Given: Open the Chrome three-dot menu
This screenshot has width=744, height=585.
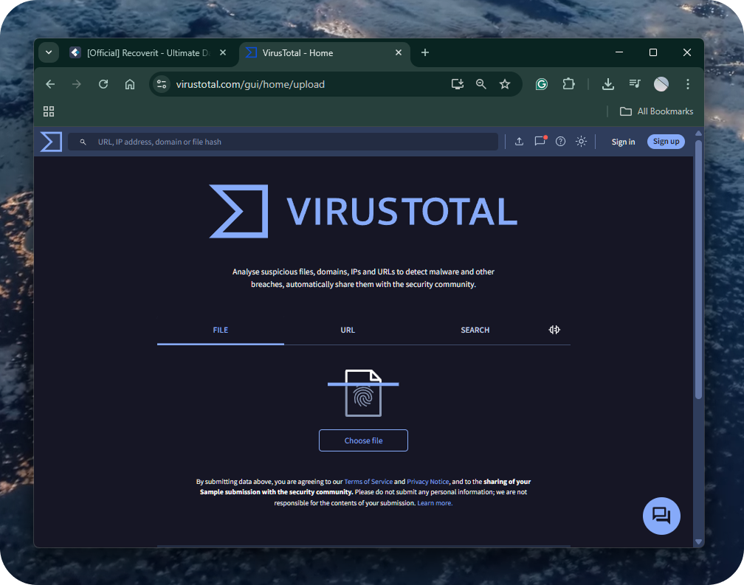Looking at the screenshot, I should point(688,84).
